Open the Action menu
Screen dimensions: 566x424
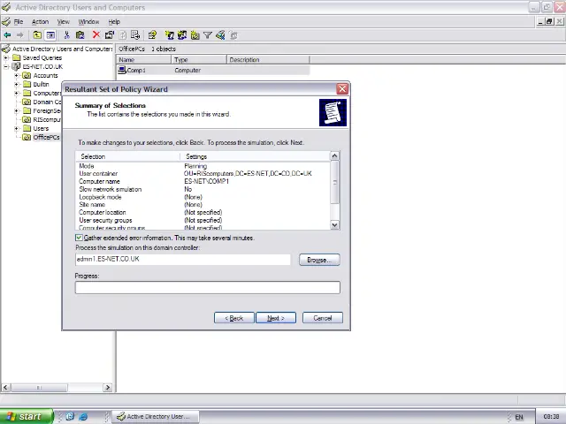(x=40, y=21)
